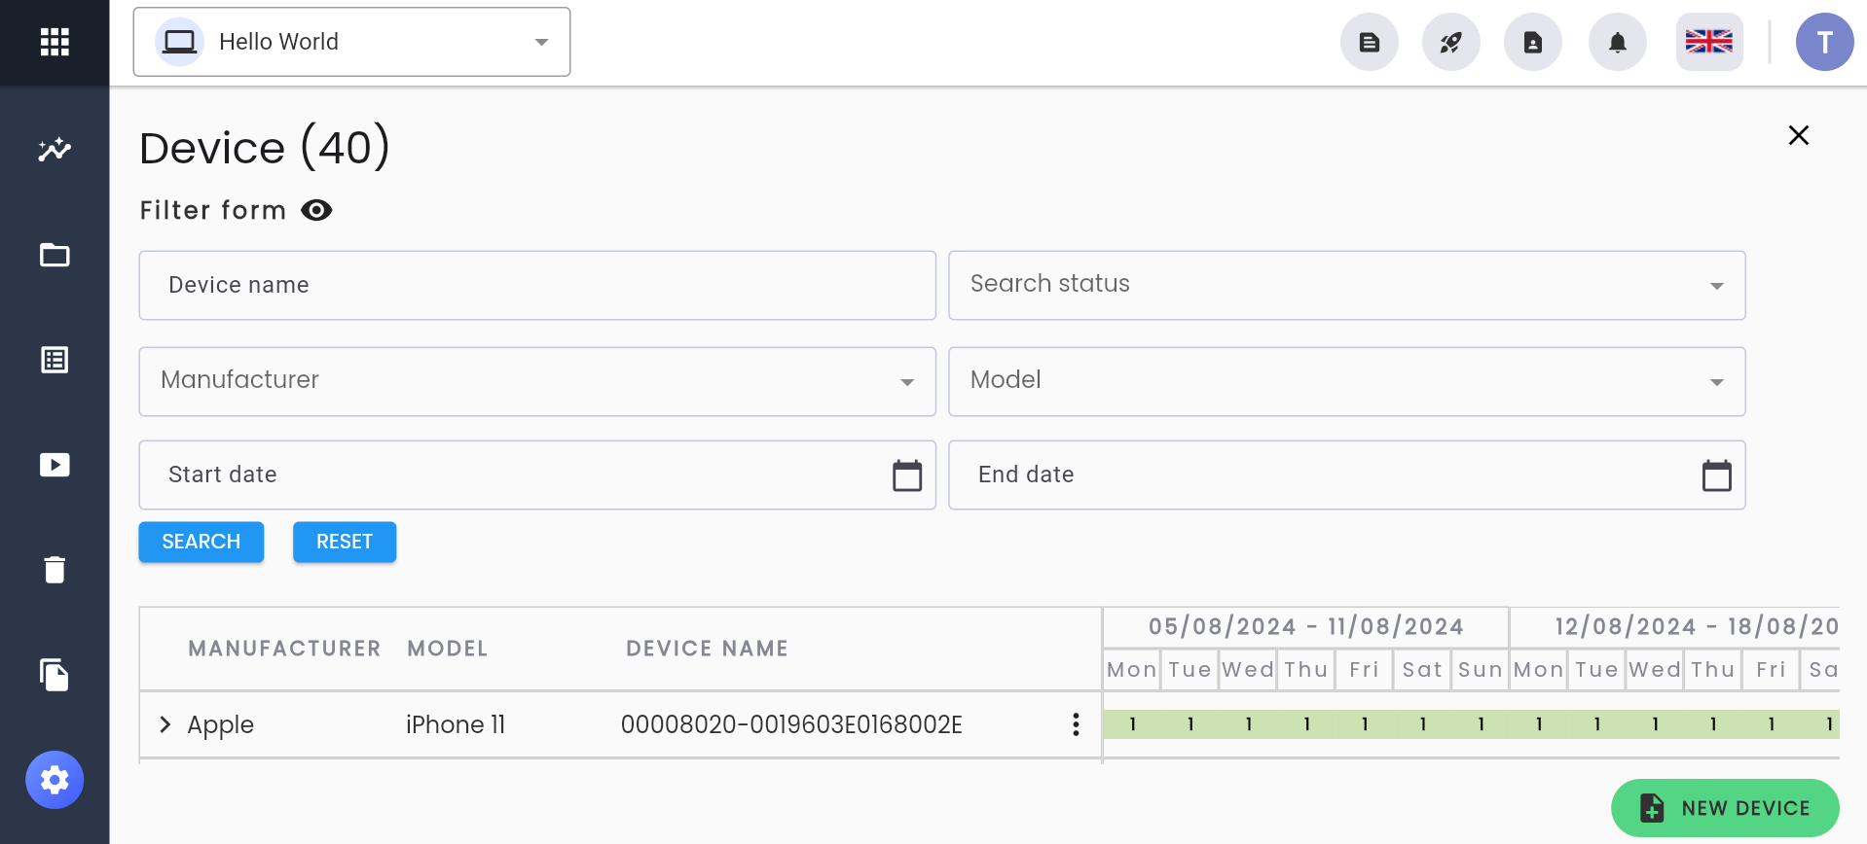Viewport: 1867px width, 844px height.
Task: Sort by the DEVICE NAME column header
Action: (x=707, y=649)
